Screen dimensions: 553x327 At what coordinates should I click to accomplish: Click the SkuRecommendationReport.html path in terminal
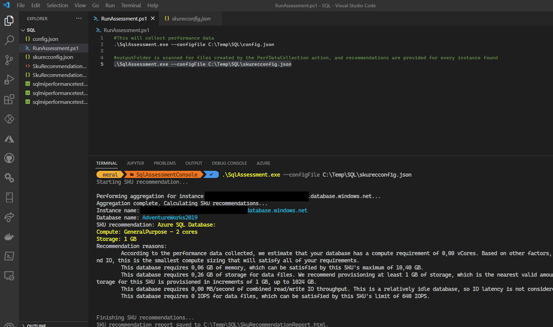click(265, 324)
